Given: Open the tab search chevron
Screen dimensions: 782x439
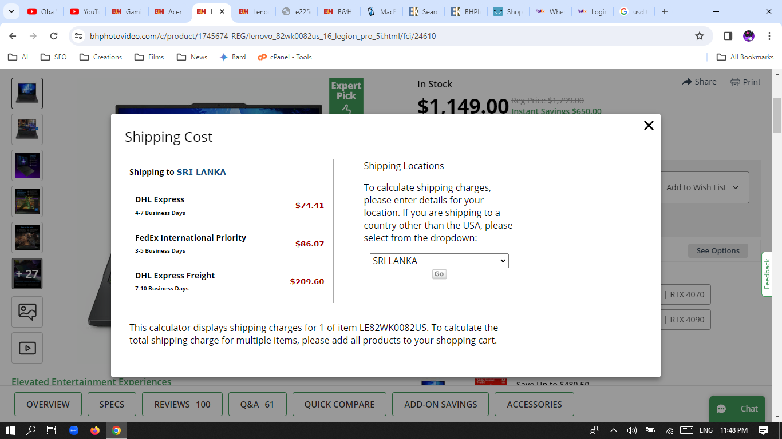Looking at the screenshot, I should [13, 11].
